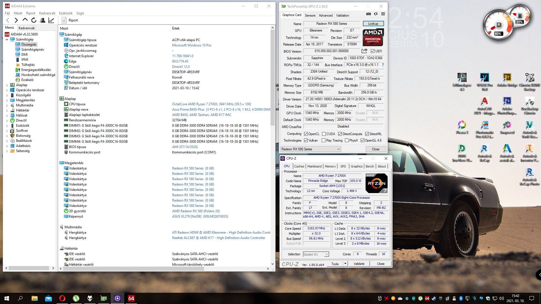The image size is (541, 304).
Task: Toggle DirectCompute checkbox in GPU-Z
Action: pyautogui.click(x=340, y=134)
